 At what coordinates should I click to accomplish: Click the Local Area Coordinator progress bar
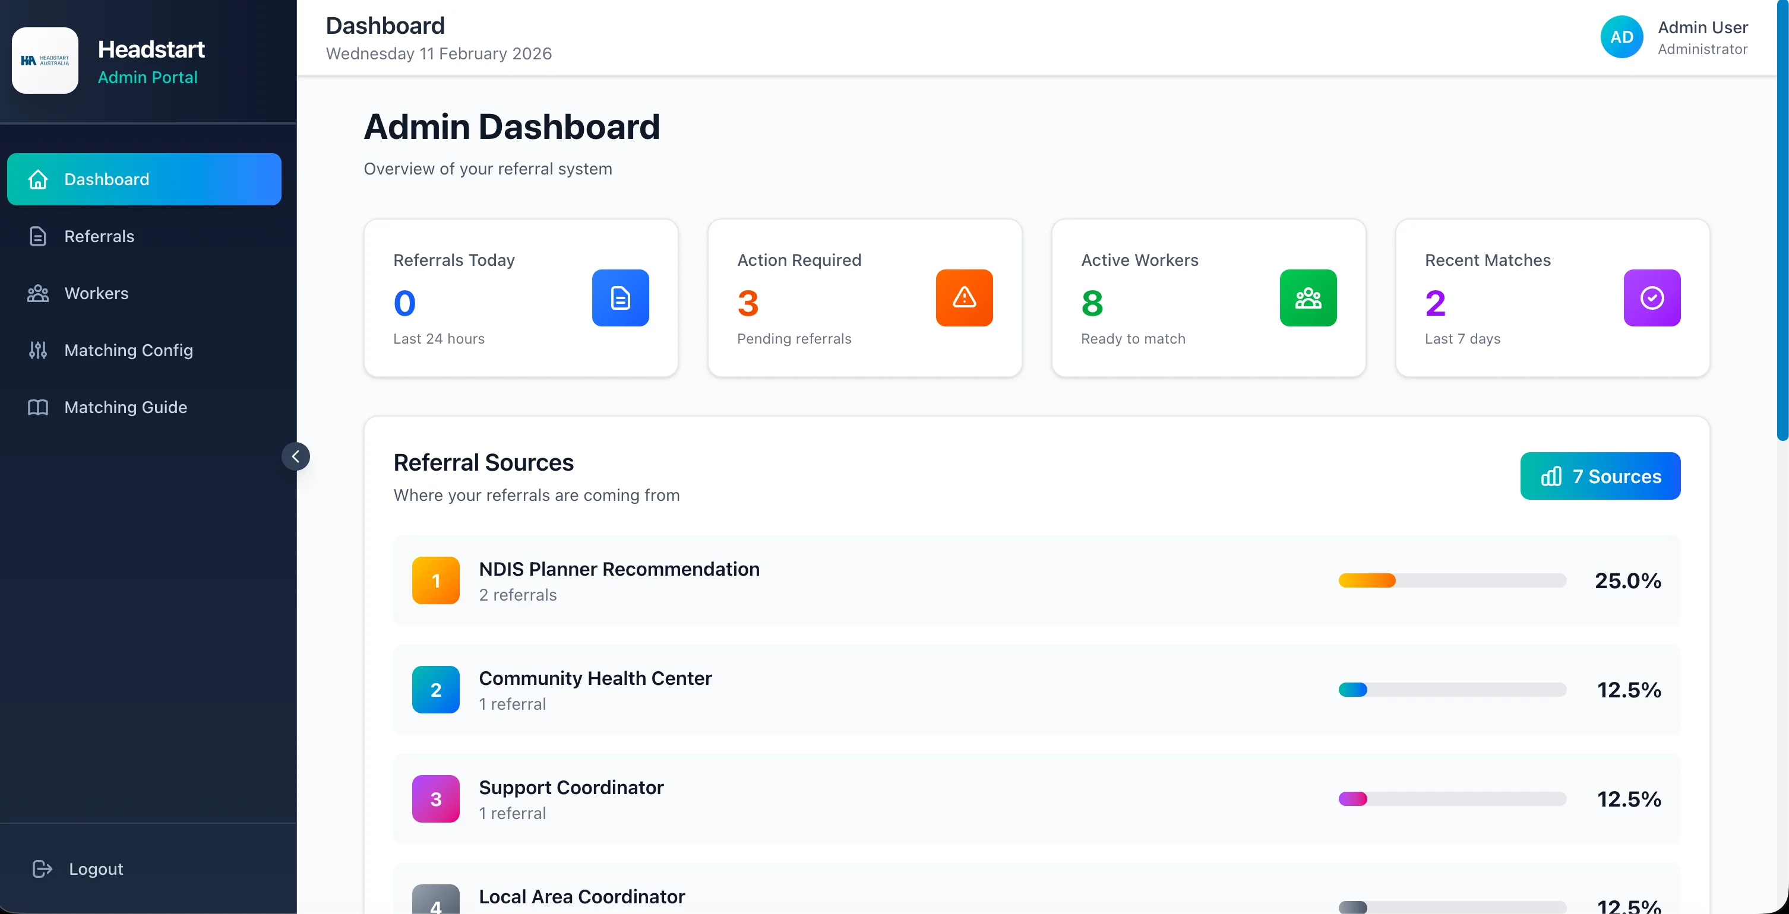point(1452,907)
